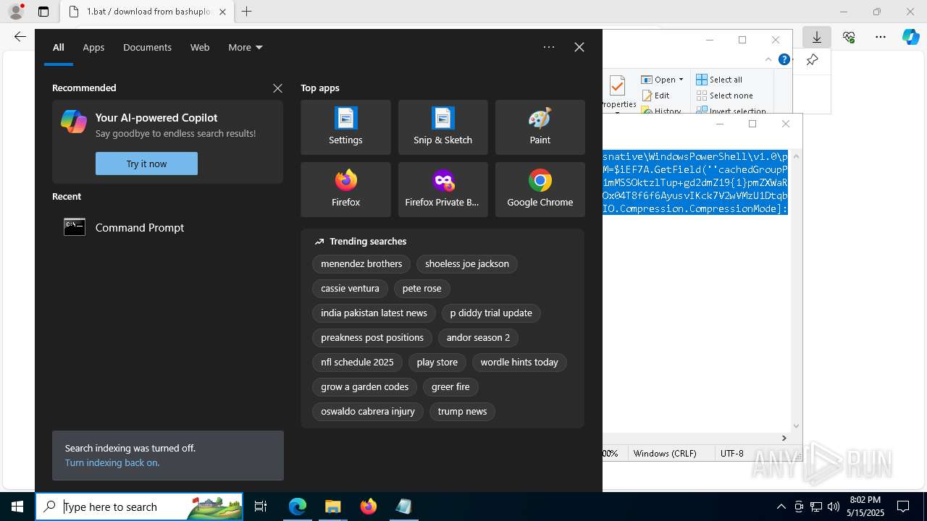Open Edge browser essentials icon

849,37
